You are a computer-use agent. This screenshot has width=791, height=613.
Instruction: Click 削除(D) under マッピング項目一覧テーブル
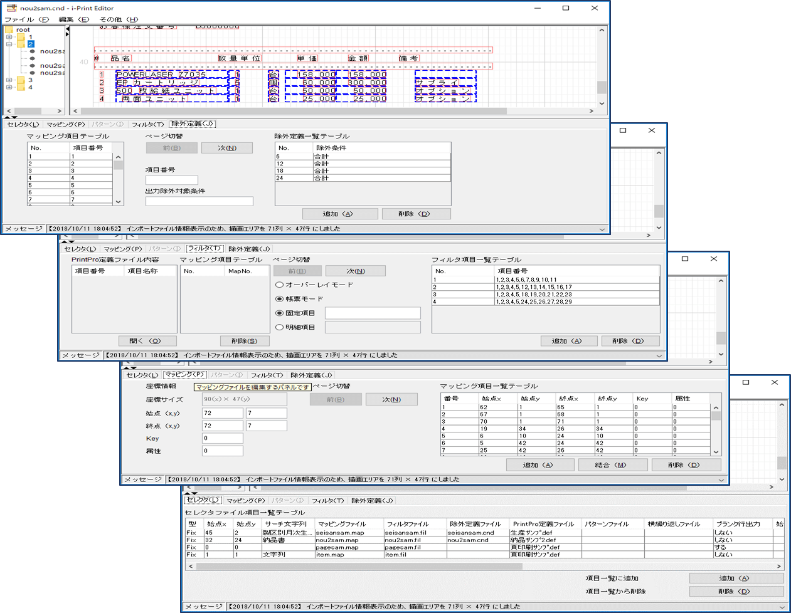pyautogui.click(x=686, y=465)
